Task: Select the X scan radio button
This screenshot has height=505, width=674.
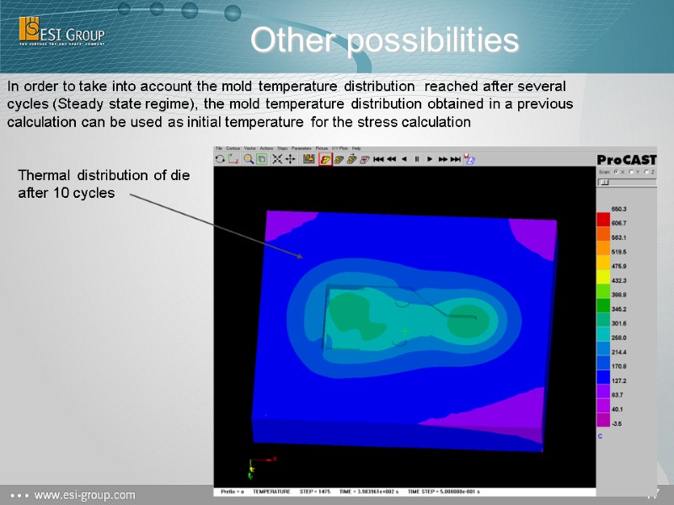Action: click(x=616, y=172)
